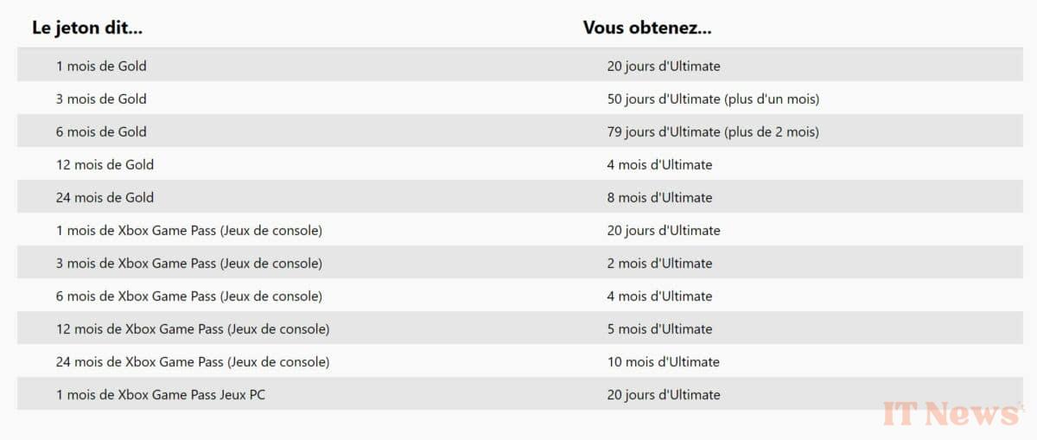Select '24 mois de Xbox Game Pass (Jeux de console)'
Screen dimensions: 1037x440
click(193, 361)
